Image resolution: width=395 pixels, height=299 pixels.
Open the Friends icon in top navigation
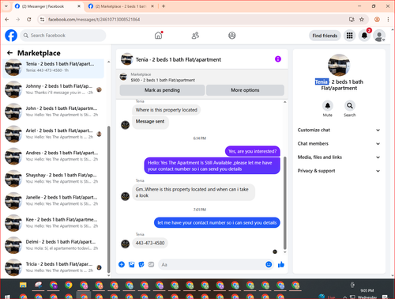[x=195, y=36]
